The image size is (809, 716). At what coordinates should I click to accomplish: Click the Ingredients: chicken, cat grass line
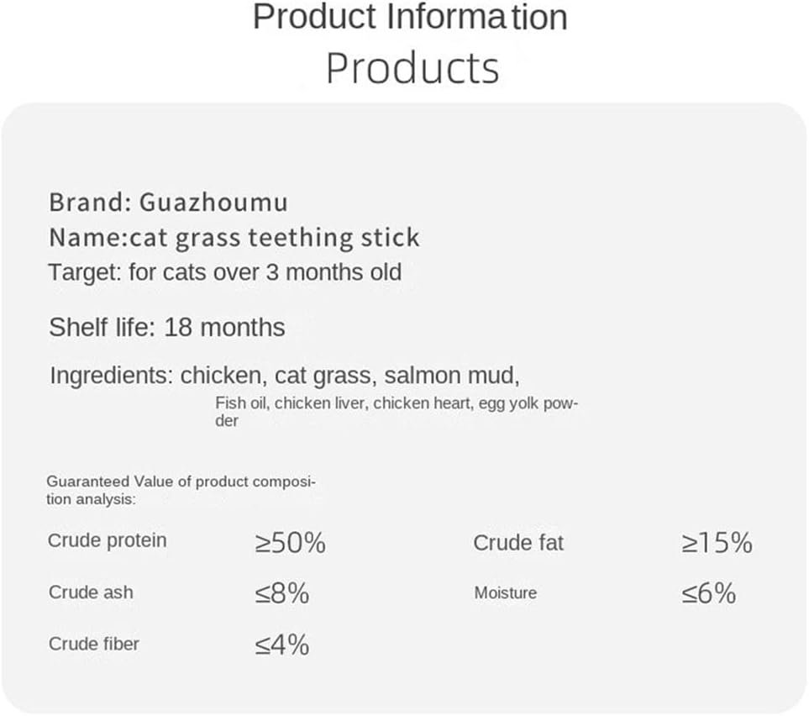coord(291,375)
